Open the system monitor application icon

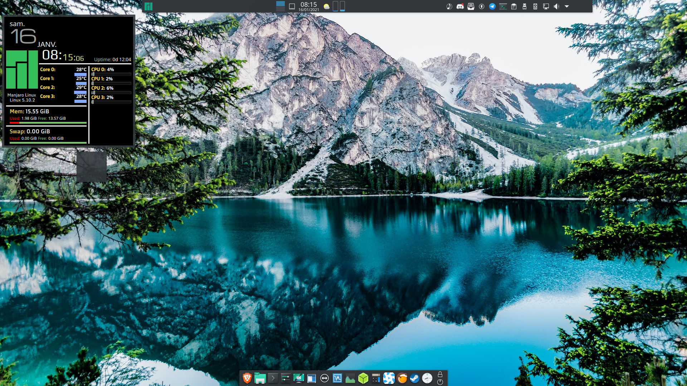[337, 378]
